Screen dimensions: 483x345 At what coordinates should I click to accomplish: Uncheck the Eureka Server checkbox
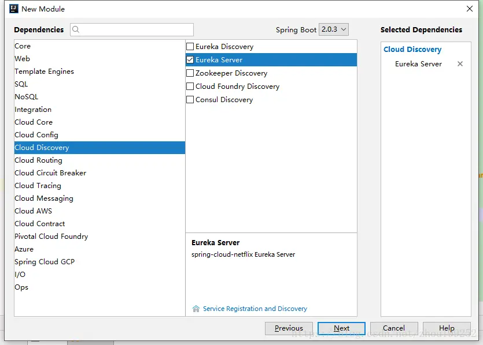click(190, 59)
